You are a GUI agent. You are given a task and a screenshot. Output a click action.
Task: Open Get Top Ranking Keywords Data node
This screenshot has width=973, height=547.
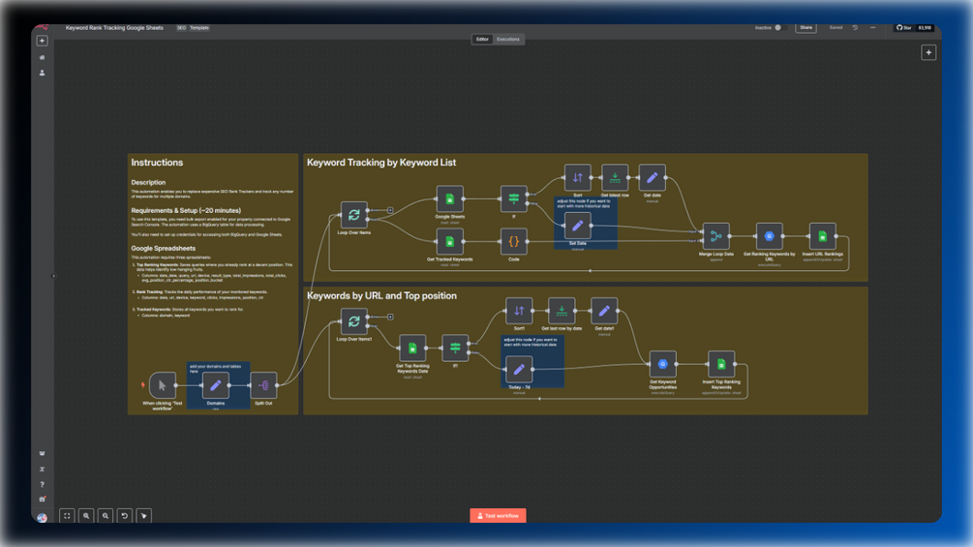[x=412, y=348]
